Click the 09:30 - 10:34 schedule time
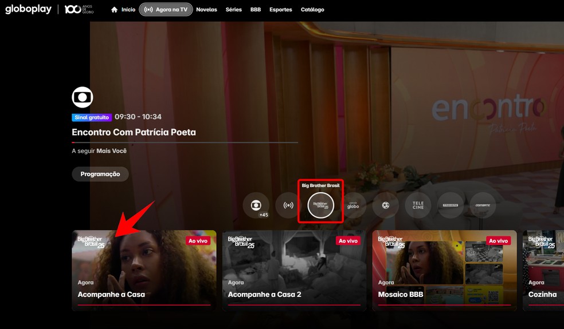564x329 pixels. point(138,117)
